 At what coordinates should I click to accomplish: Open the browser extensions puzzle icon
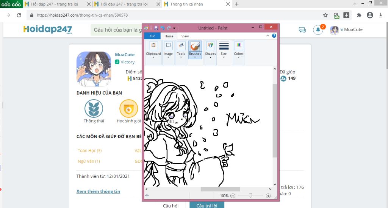(359, 15)
